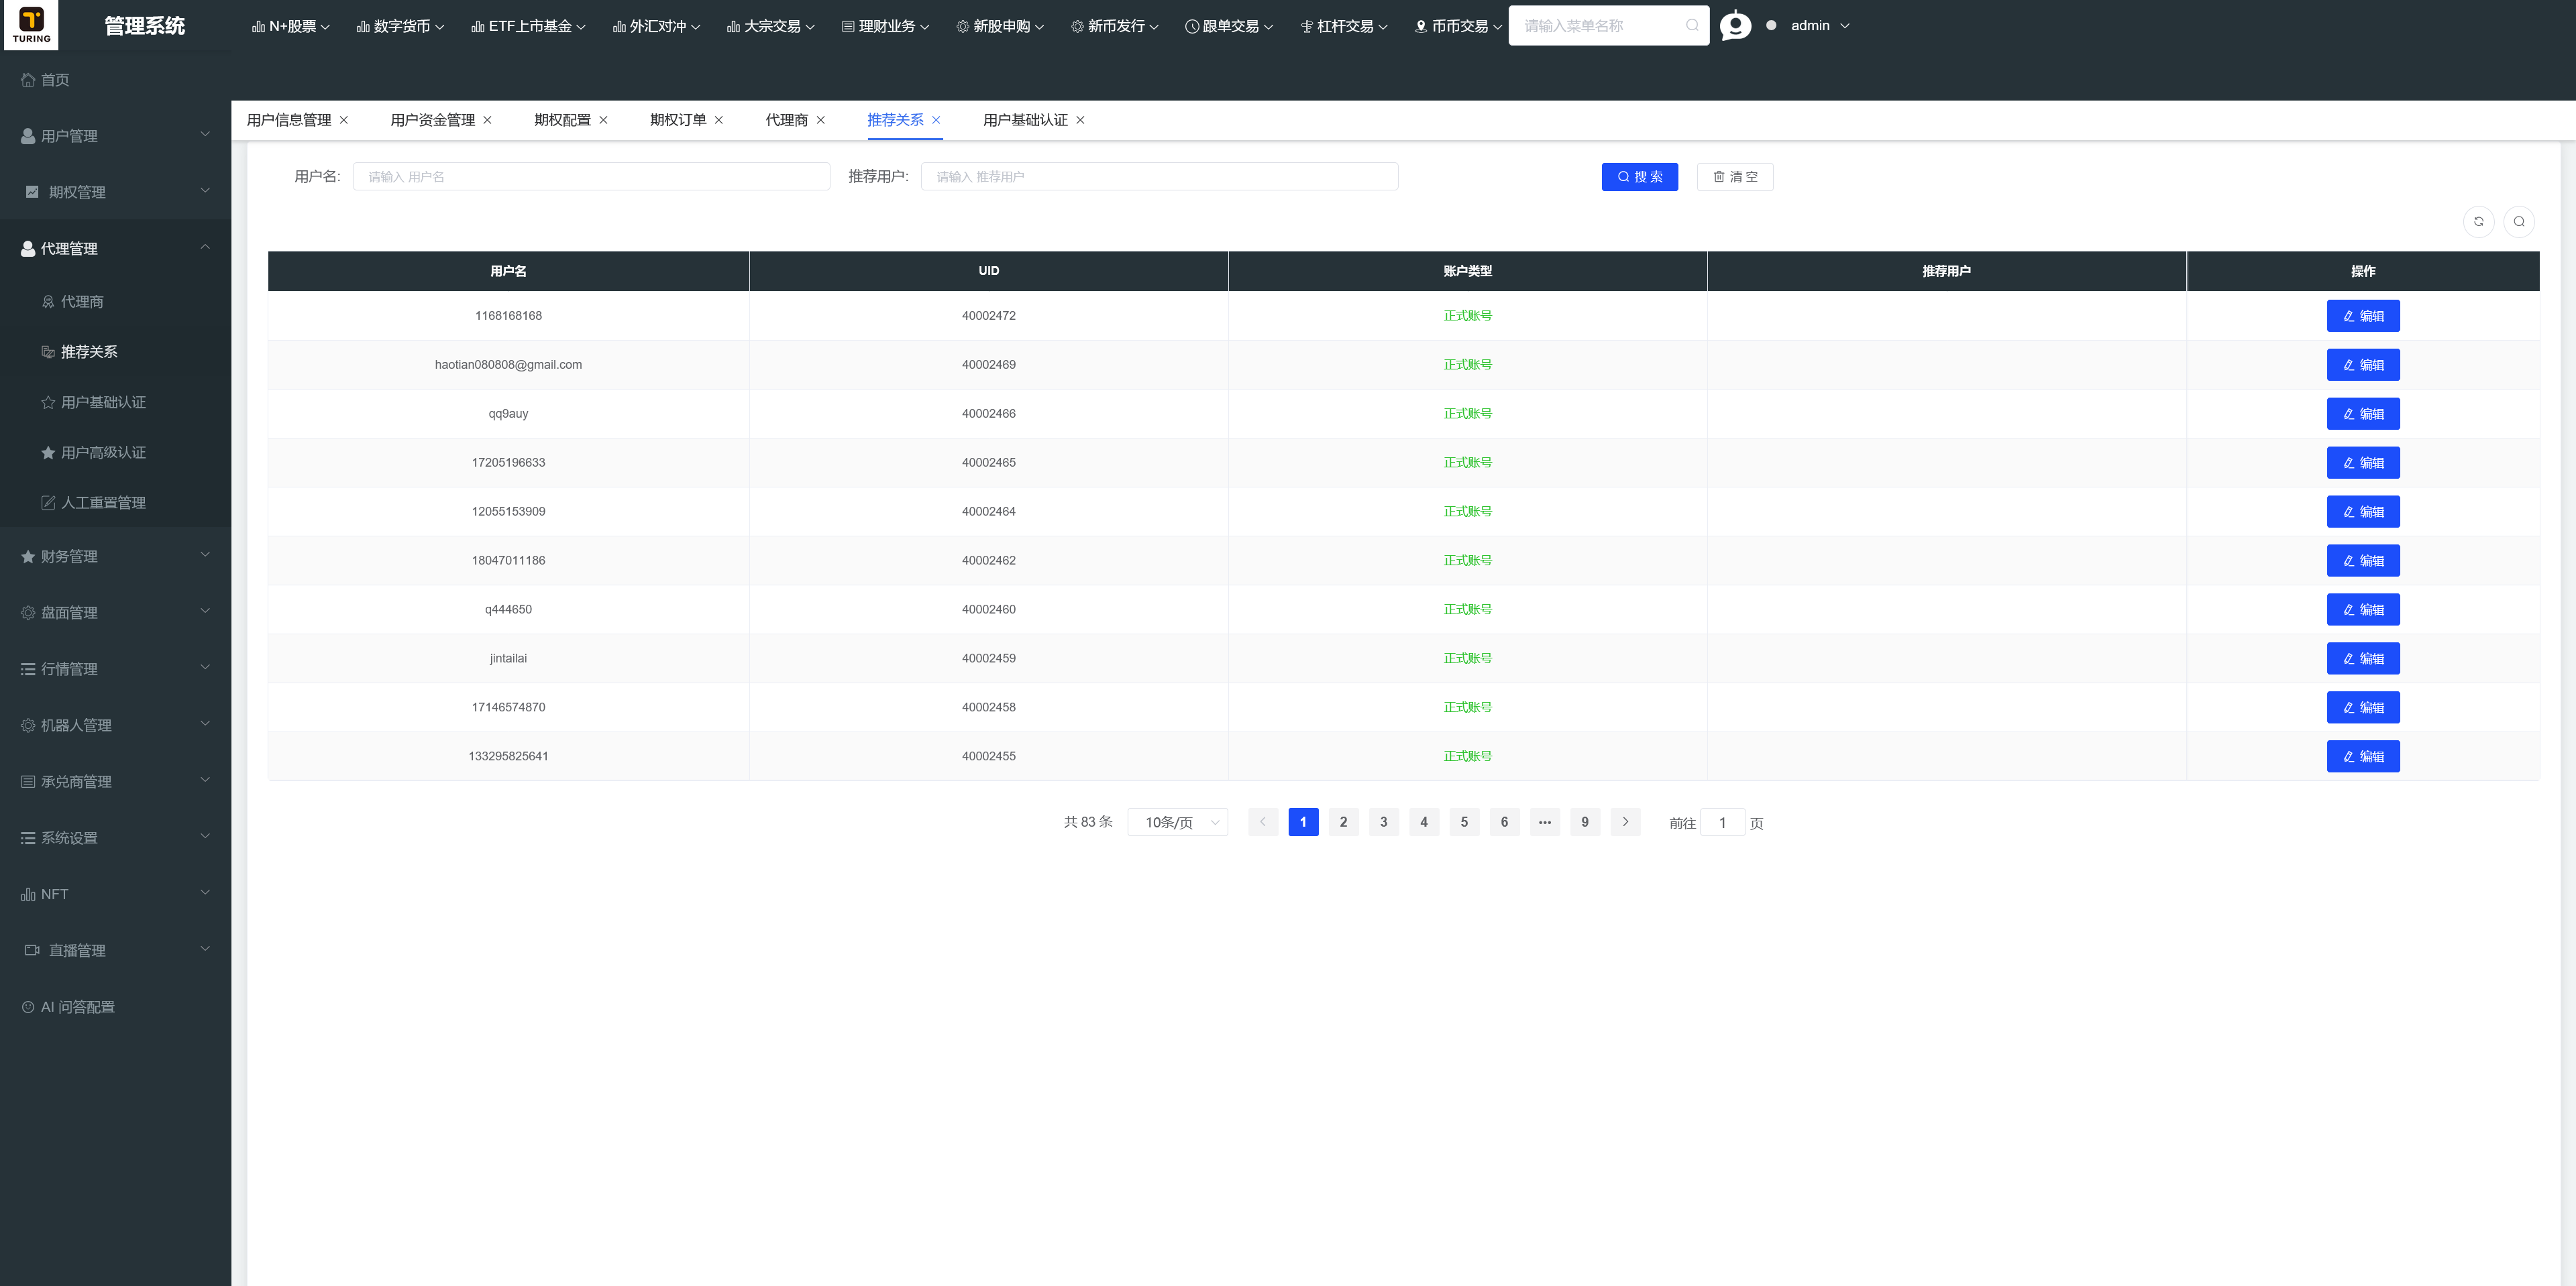Click the TURING logo icon
2576x1286 pixels.
coord(31,25)
